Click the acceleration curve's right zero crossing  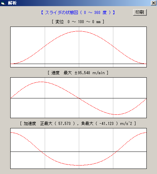117,152
